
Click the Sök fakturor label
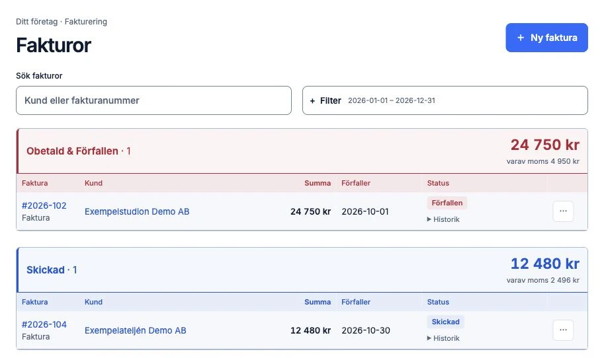click(39, 76)
